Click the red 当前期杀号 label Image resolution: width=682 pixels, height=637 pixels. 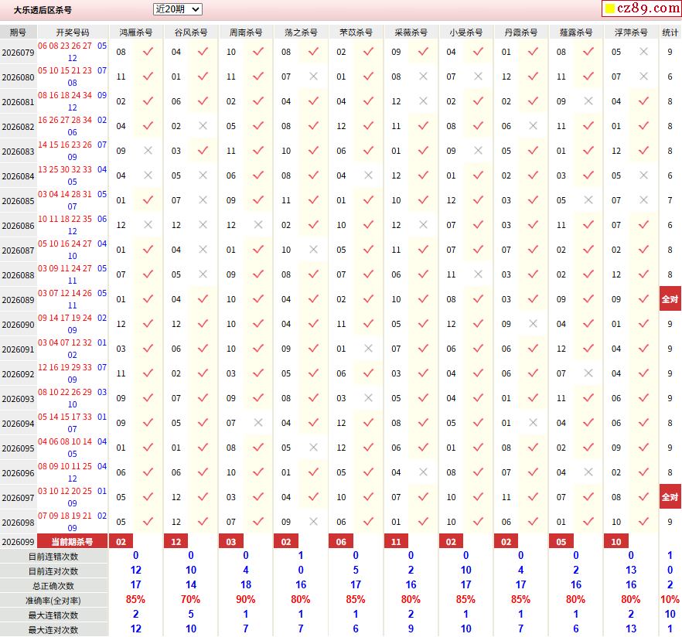point(72,542)
